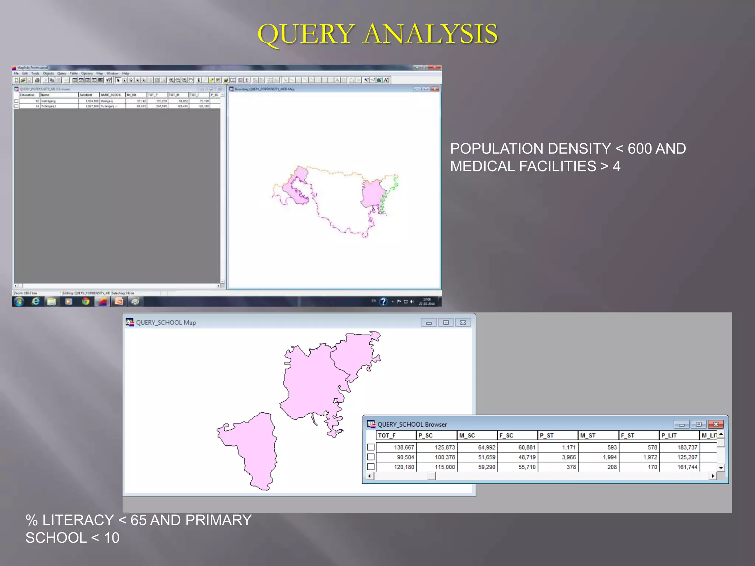Click the Layer Control icon
Image resolution: width=755 pixels, height=566 pixels.
pyautogui.click(x=226, y=80)
